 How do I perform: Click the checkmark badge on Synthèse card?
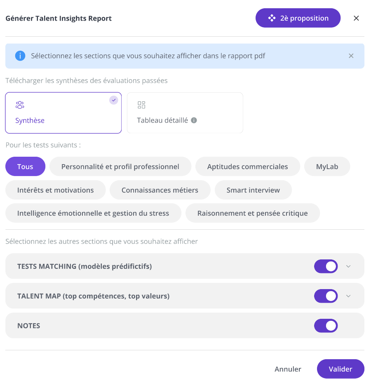point(113,100)
